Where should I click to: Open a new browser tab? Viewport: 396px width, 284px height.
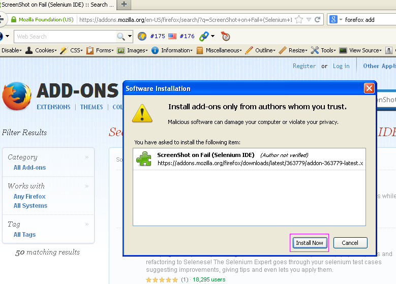(124, 4)
